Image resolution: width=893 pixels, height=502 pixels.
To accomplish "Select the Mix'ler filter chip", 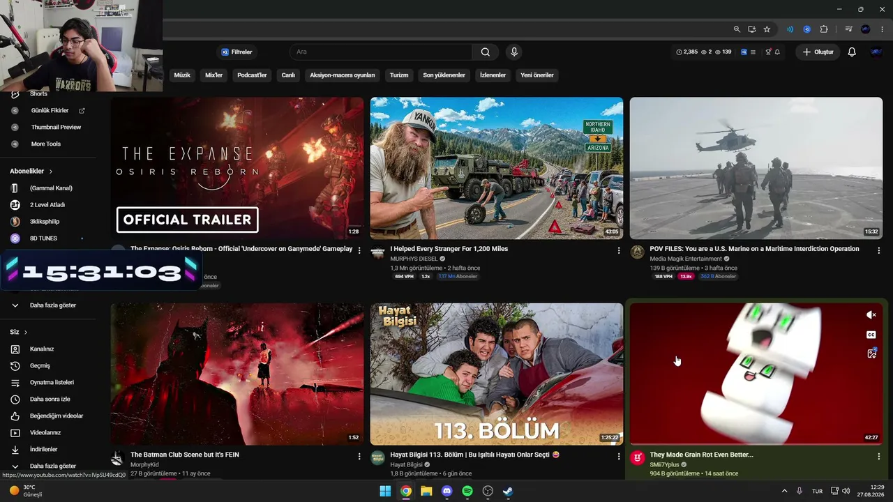I will [213, 75].
